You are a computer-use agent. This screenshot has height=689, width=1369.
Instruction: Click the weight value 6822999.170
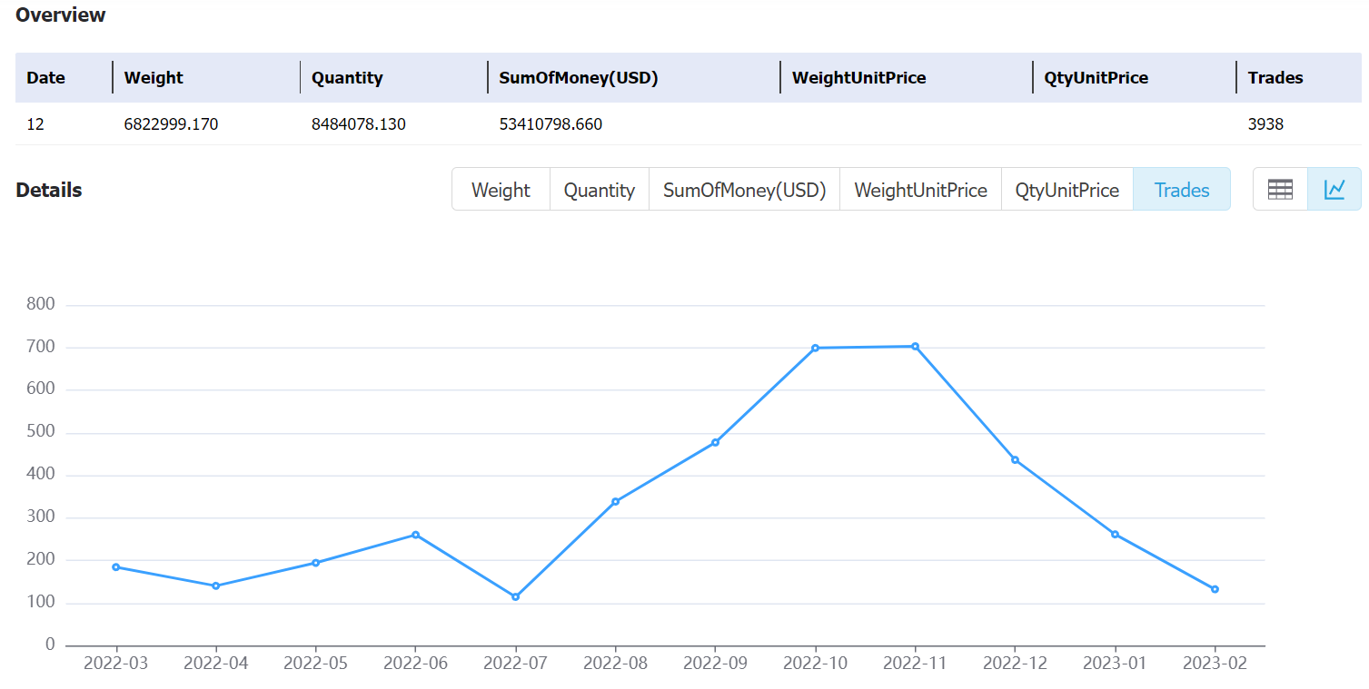171,124
